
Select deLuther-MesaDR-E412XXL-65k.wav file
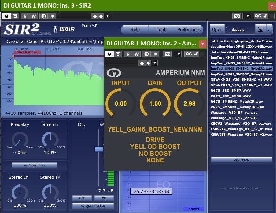[x=241, y=47]
